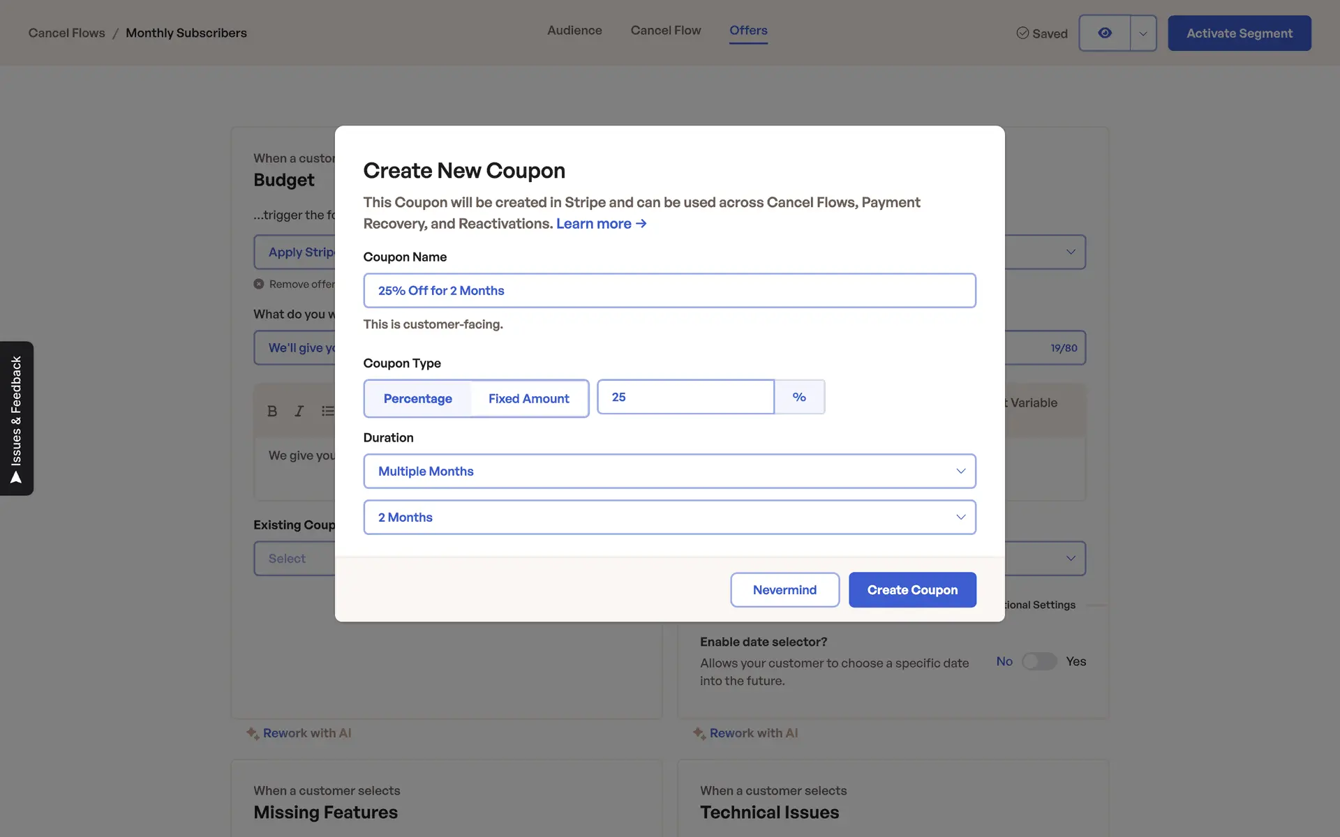
Task: Click the bullet list icon
Action: pos(327,411)
